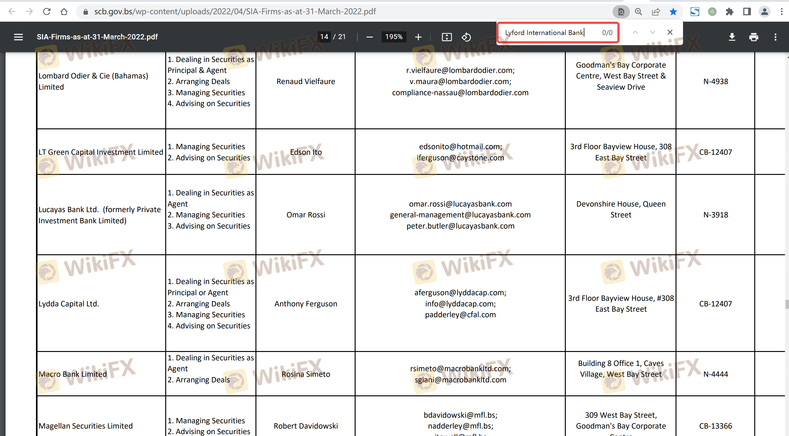Click the PDF zoom in plus button
This screenshot has height=436, width=789.
click(x=418, y=37)
